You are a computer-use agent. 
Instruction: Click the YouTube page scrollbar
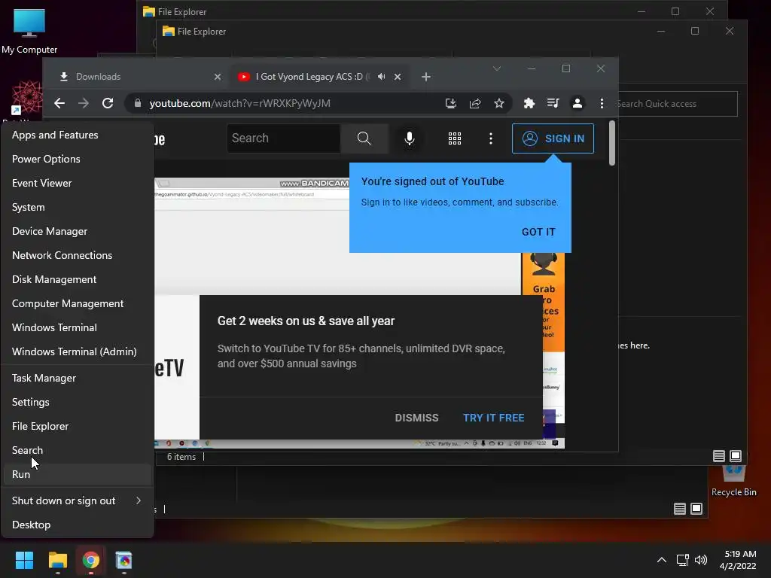pos(611,142)
